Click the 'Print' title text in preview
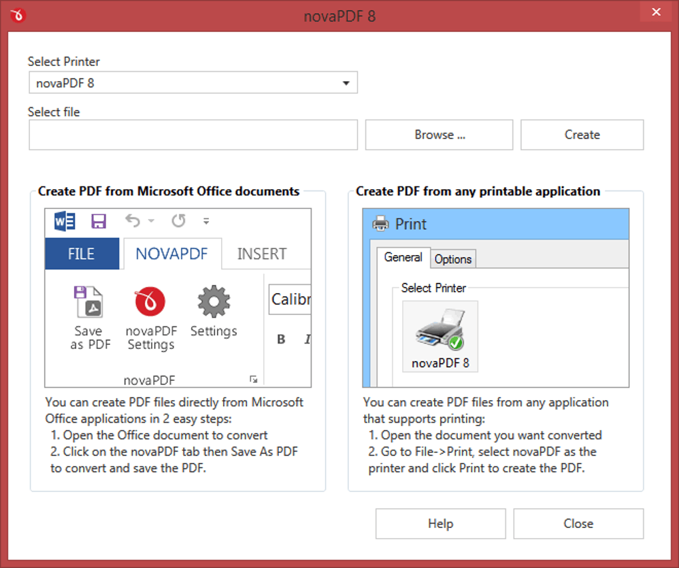This screenshot has width=679, height=568. click(411, 224)
